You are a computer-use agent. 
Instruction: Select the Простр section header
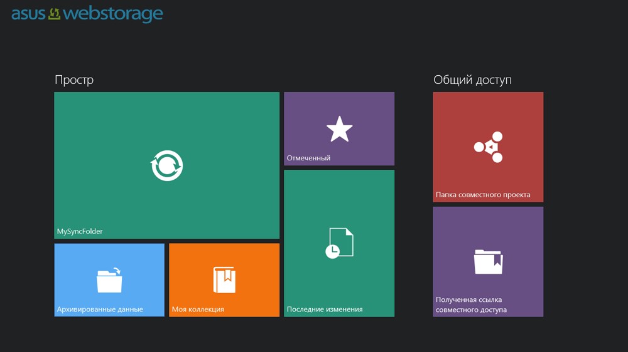(74, 80)
